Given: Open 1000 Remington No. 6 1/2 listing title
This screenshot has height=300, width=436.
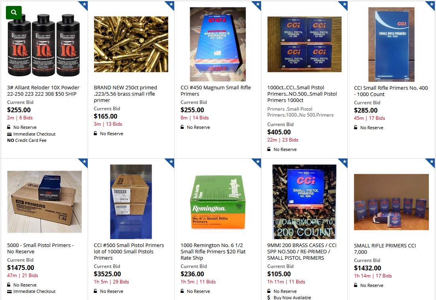Looking at the screenshot, I should (x=213, y=251).
